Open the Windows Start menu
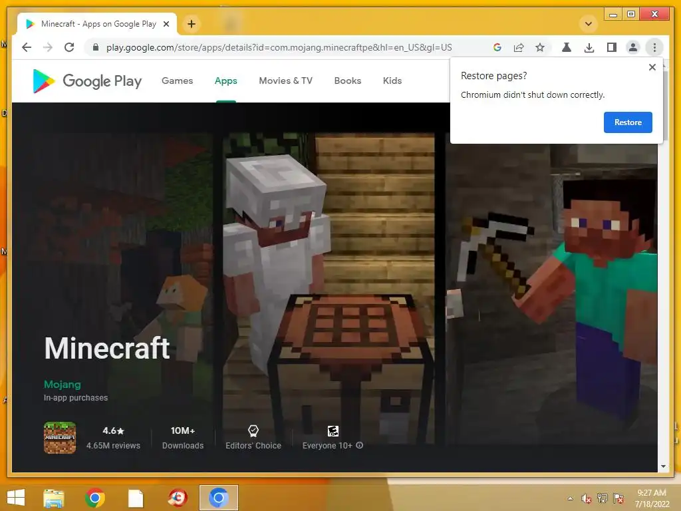 tap(16, 498)
